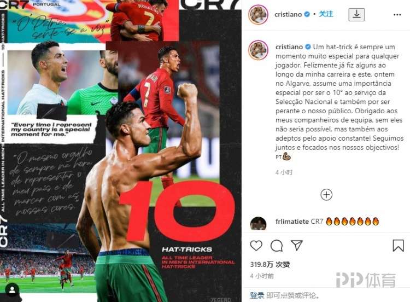
Task: Click 登录 log in link
Action: click(x=257, y=295)
